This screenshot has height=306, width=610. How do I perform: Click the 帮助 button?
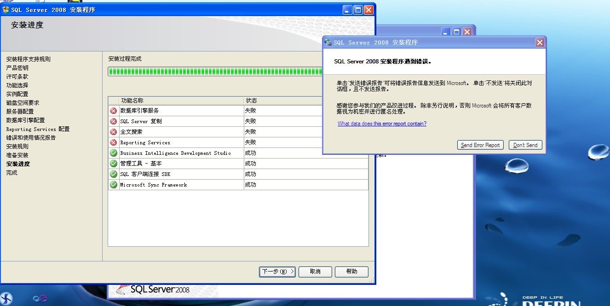coord(351,272)
